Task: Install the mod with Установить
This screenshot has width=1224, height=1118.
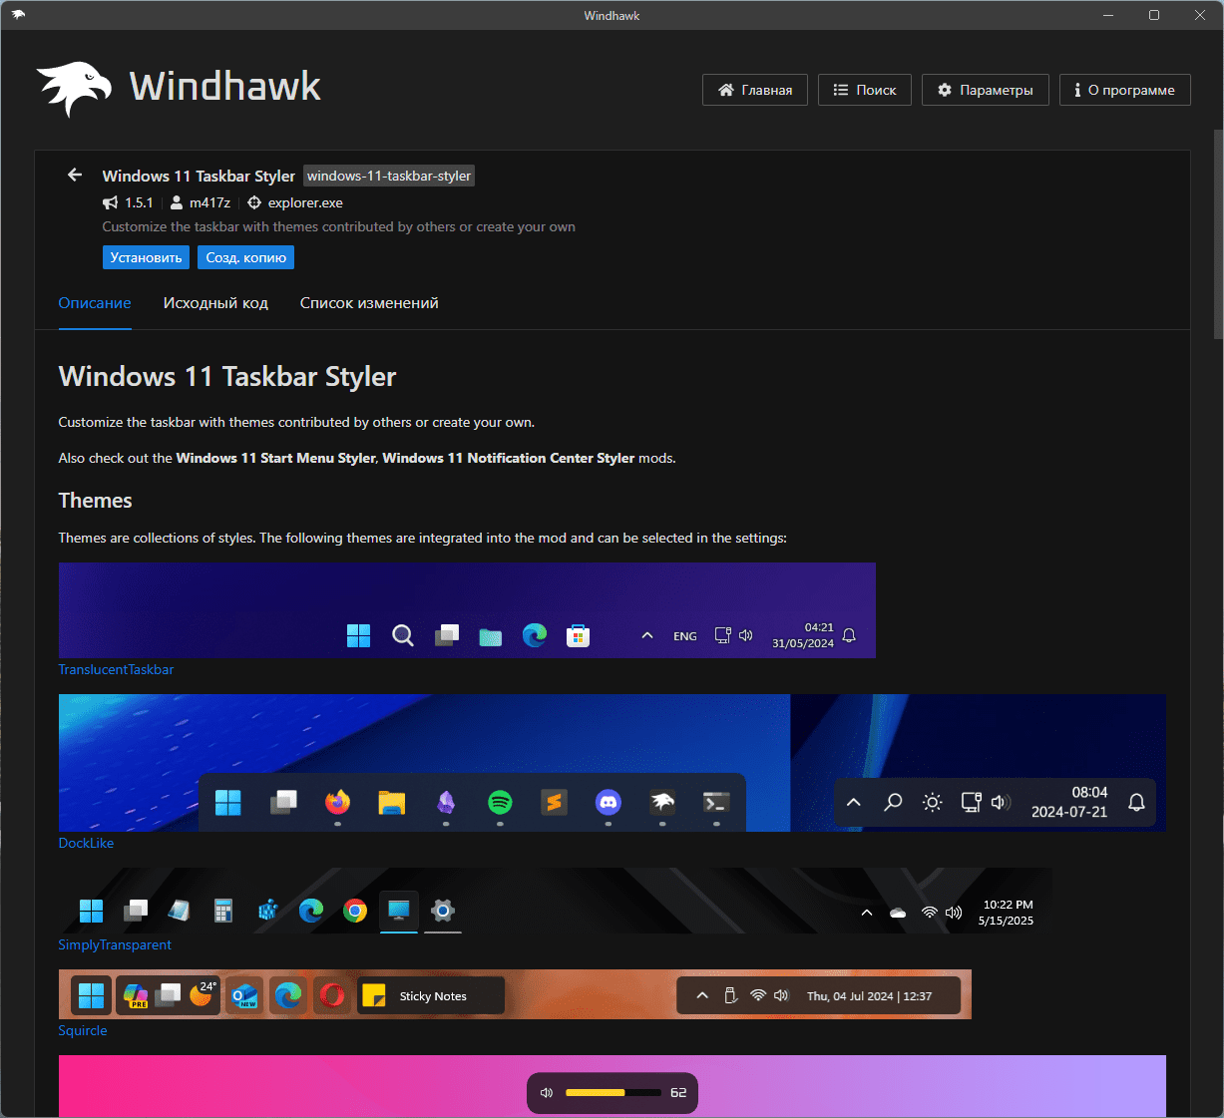Action: pos(146,257)
